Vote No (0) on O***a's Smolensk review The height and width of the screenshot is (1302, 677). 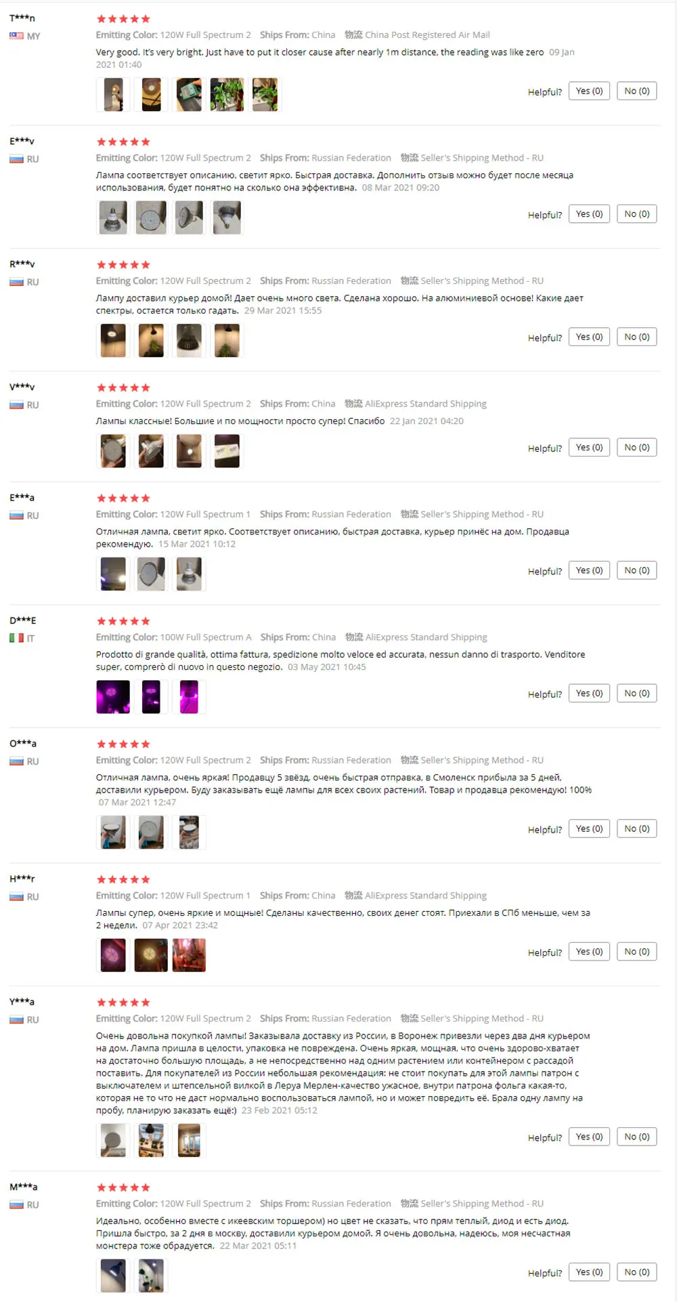[637, 828]
